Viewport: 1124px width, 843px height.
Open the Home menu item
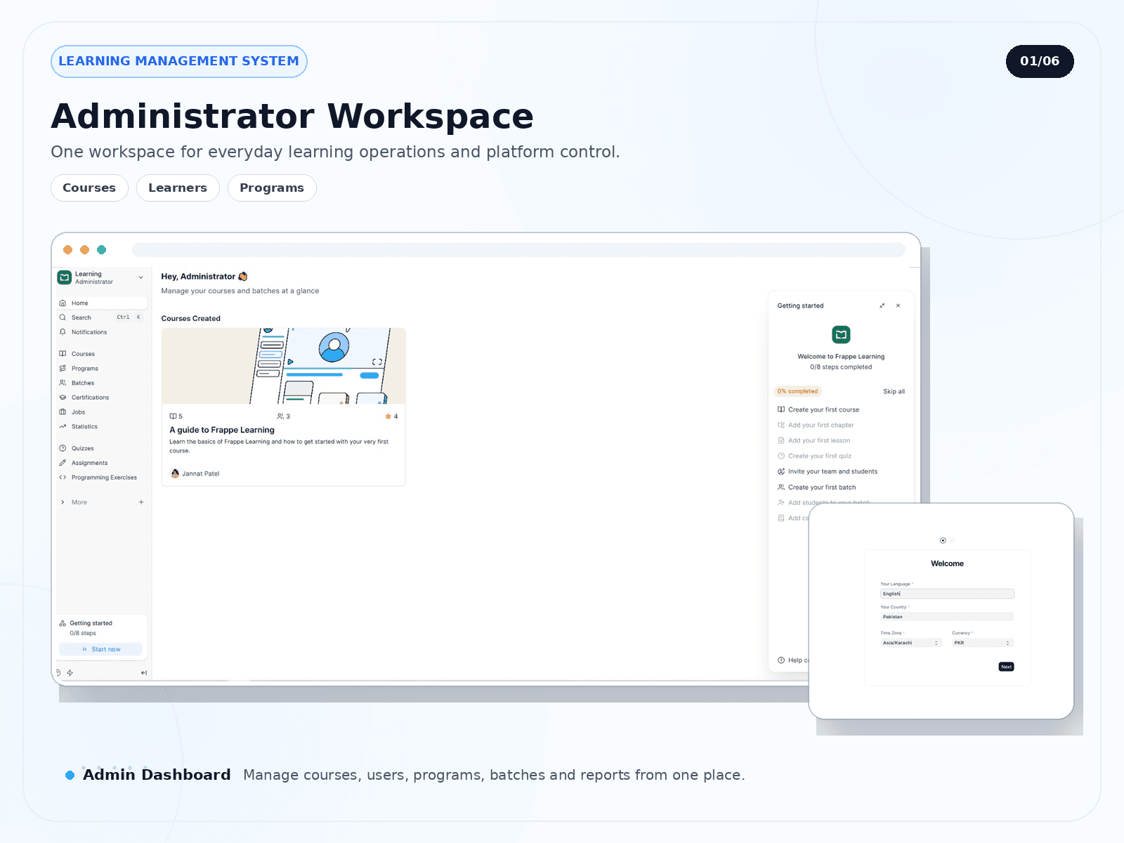tap(102, 303)
